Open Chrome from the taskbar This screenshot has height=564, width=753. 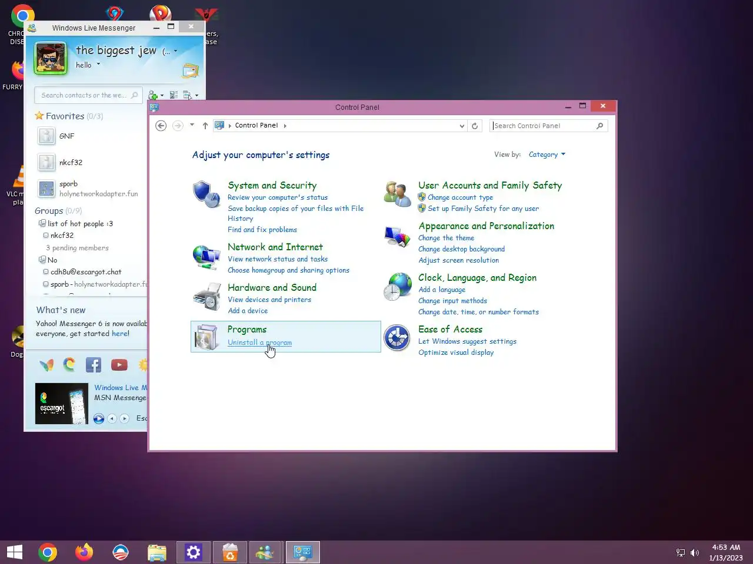click(x=48, y=552)
